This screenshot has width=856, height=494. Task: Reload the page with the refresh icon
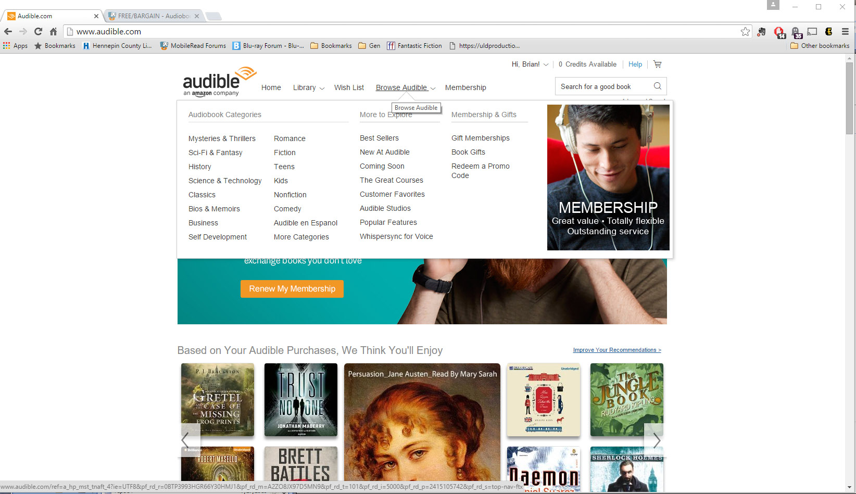(x=38, y=31)
